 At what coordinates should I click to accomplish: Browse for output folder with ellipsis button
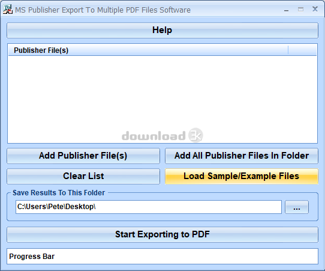coord(297,207)
